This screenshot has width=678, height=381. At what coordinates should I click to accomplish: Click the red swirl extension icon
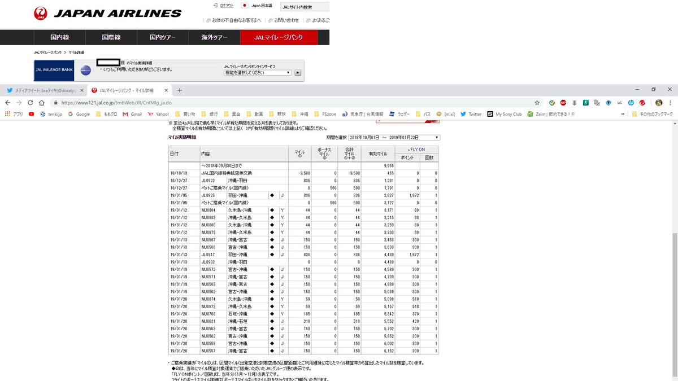pos(642,103)
